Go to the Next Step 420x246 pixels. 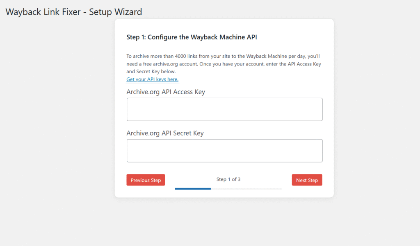pyautogui.click(x=307, y=180)
